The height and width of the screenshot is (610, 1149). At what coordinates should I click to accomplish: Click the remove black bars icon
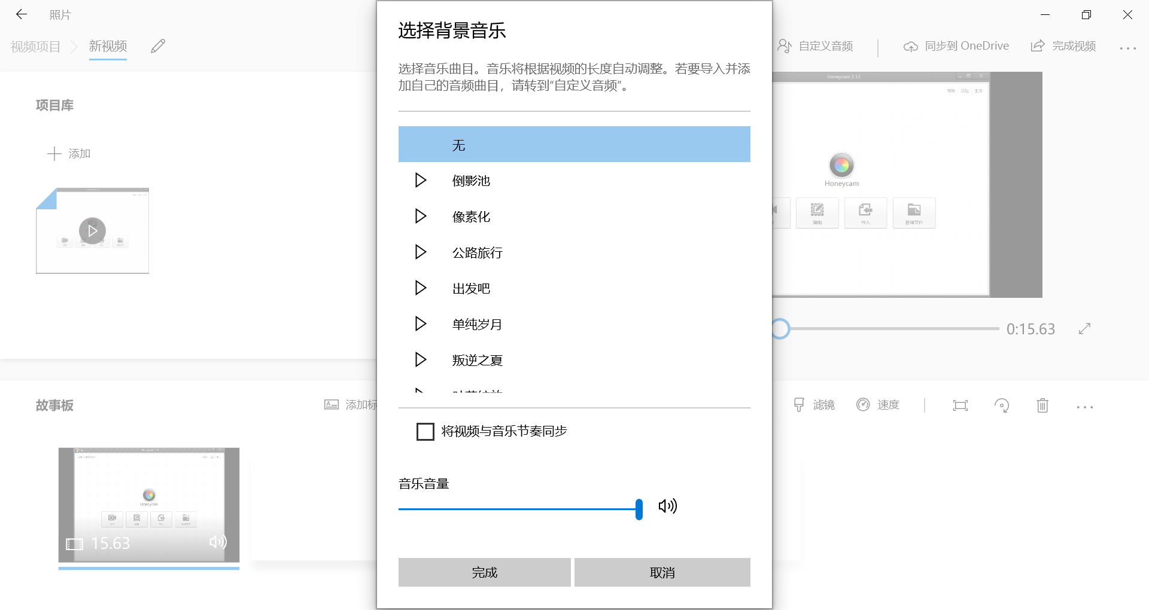pos(960,405)
